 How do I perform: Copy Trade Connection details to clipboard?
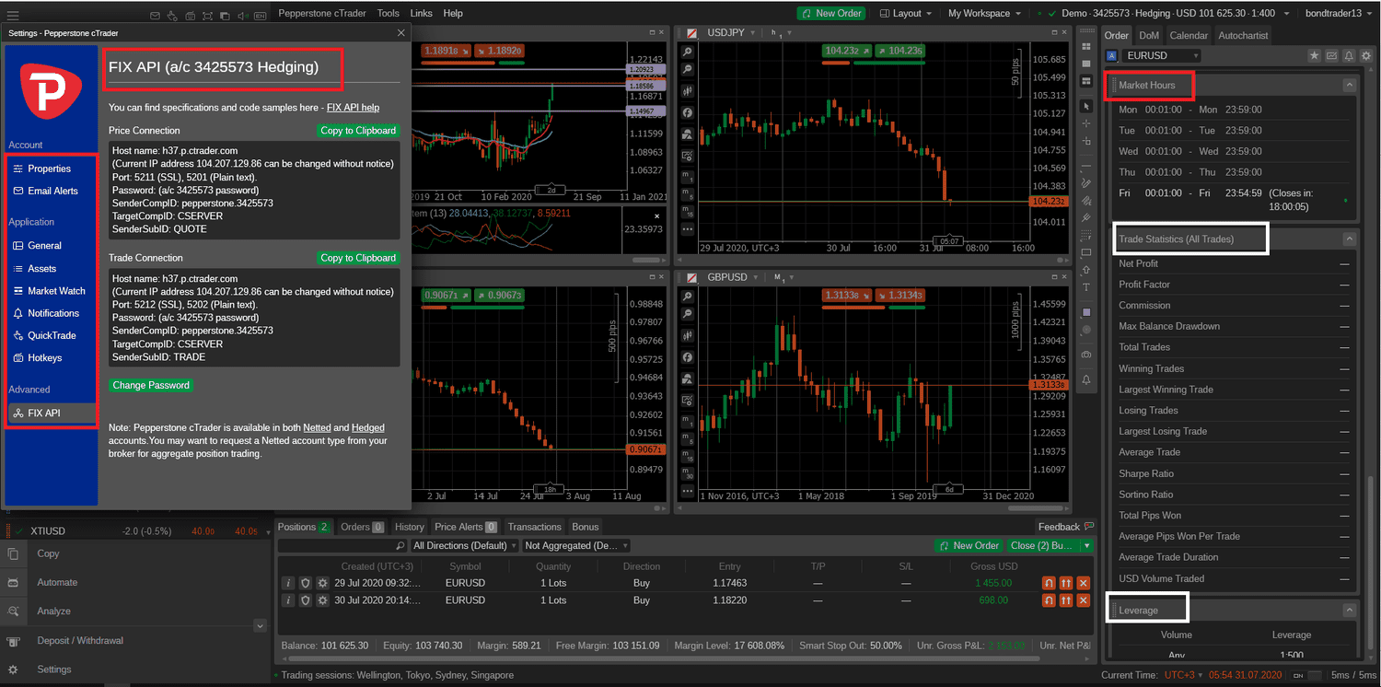[358, 258]
